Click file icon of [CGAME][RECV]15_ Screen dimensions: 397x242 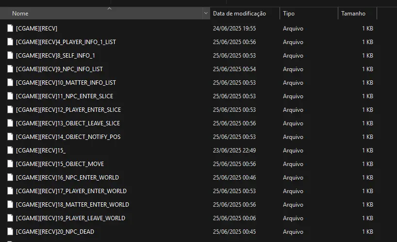pos(10,151)
